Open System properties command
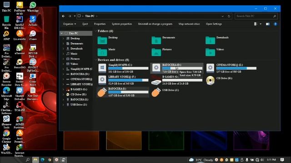This screenshot has width=291, height=163. (x=122, y=24)
